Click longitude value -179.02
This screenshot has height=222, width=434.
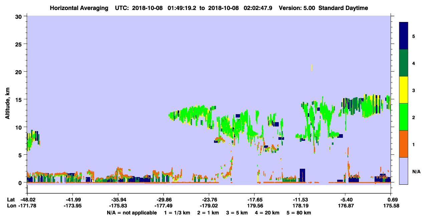[209, 206]
